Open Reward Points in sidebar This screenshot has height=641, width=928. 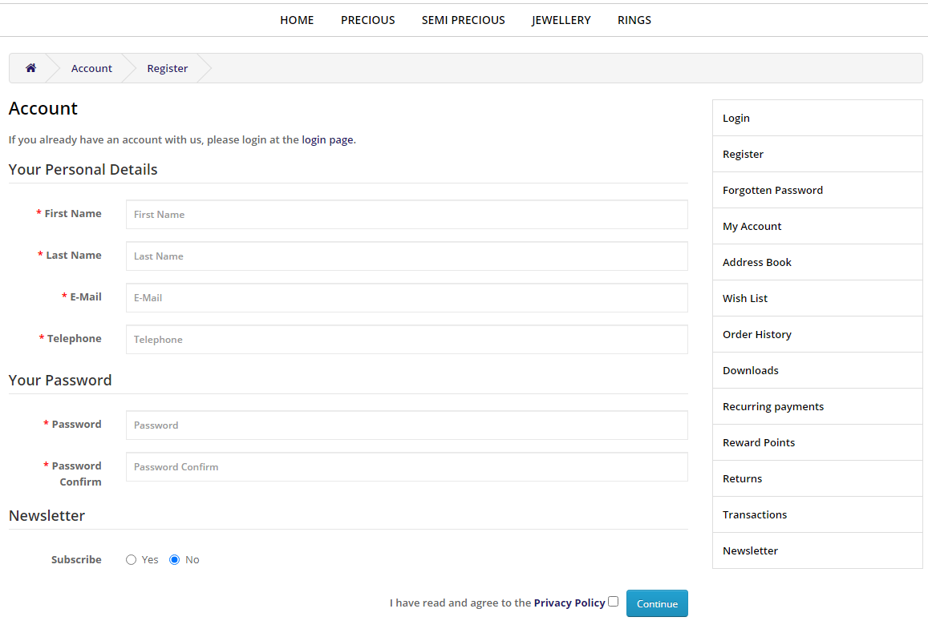pyautogui.click(x=759, y=442)
